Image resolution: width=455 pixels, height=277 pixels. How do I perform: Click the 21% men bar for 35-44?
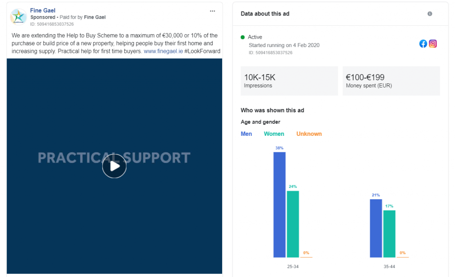click(x=376, y=228)
